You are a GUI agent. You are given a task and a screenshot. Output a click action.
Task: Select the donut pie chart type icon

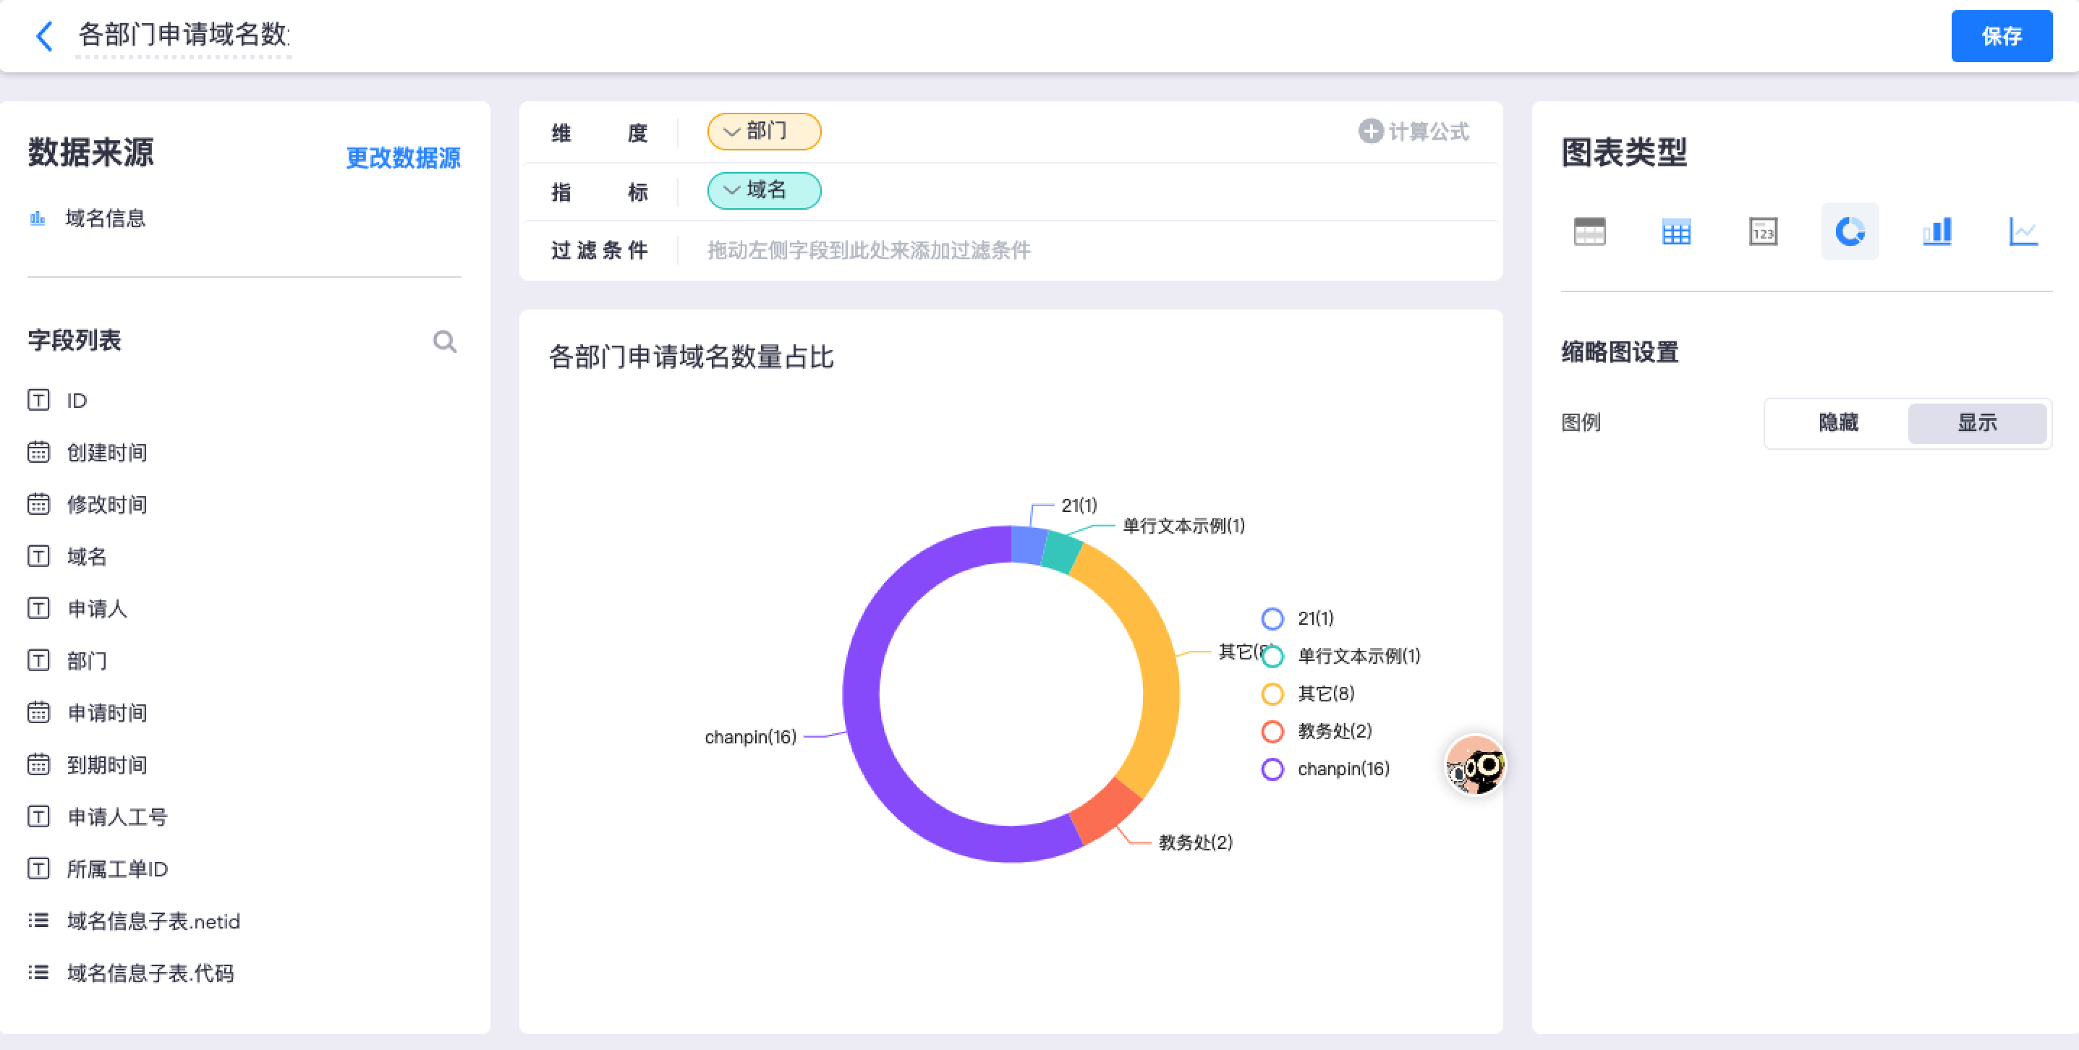coord(1849,231)
